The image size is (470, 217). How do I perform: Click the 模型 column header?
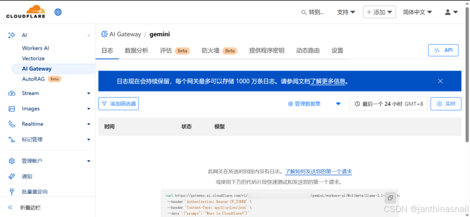coord(219,126)
